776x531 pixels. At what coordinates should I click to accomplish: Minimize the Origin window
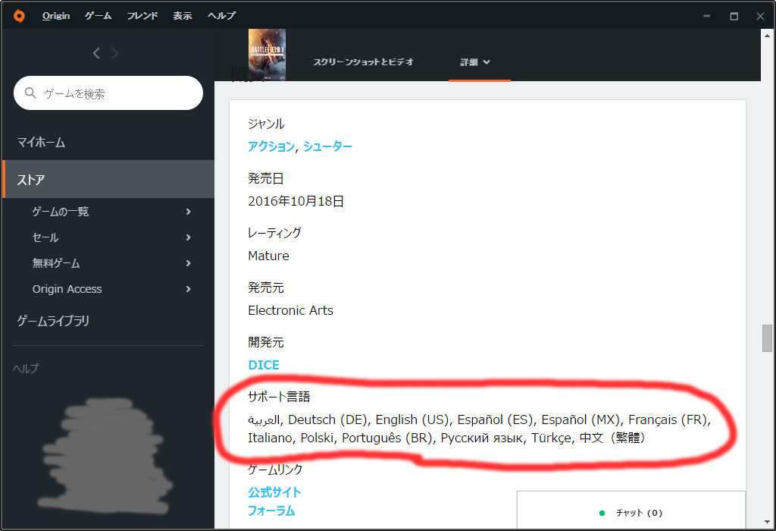pos(707,16)
